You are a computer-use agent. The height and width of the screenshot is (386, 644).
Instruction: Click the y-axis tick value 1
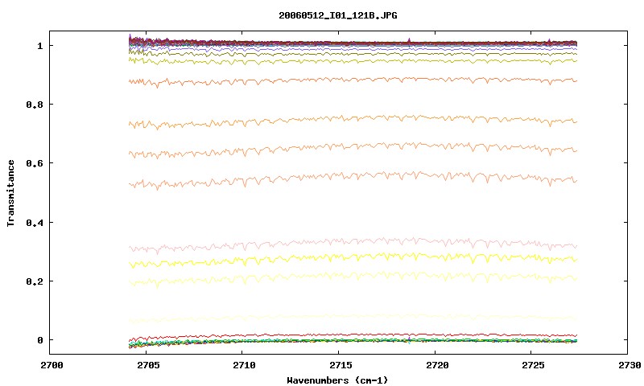pyautogui.click(x=39, y=46)
